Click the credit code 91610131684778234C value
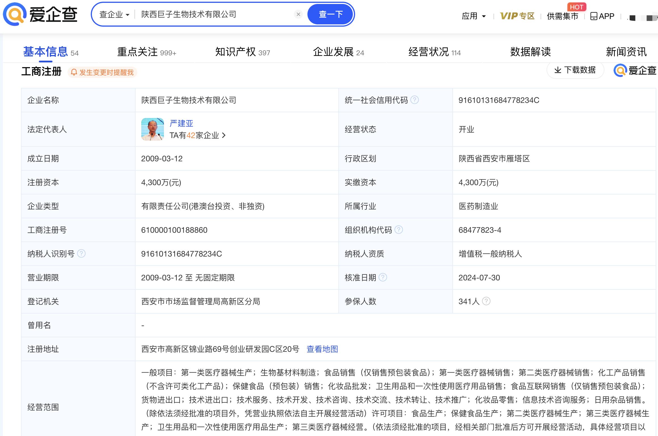Screen dimensions: 658x436 point(499,100)
